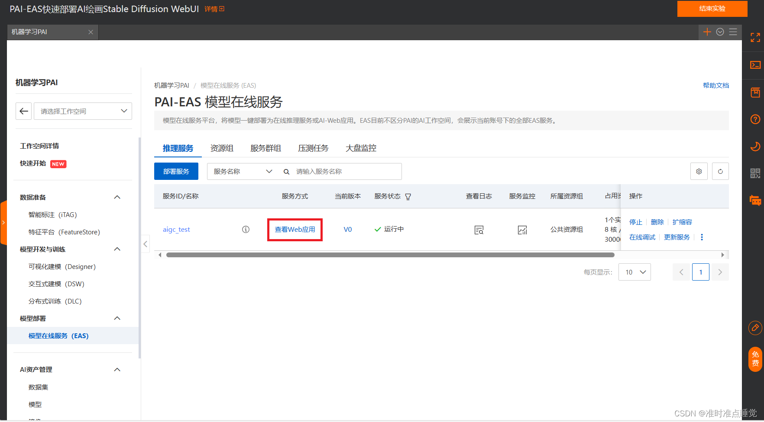Viewport: 764px width, 422px height.
Task: Open the archive box icon in right sidebar
Action: click(755, 92)
